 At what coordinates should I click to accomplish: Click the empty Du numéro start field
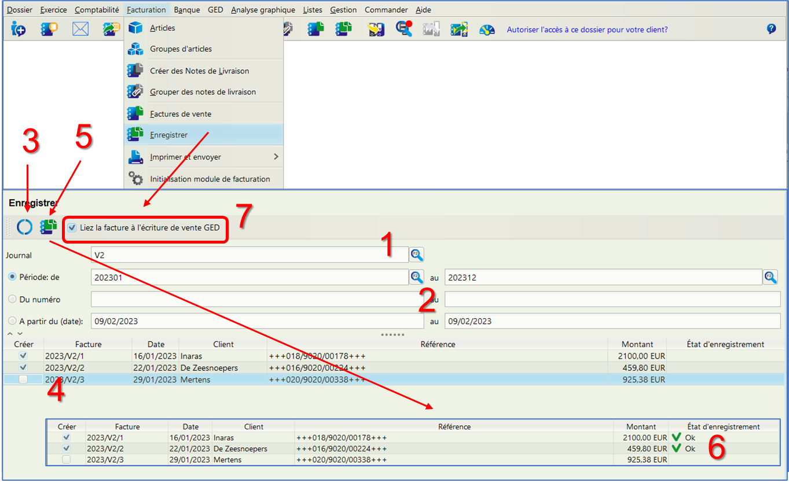point(258,299)
